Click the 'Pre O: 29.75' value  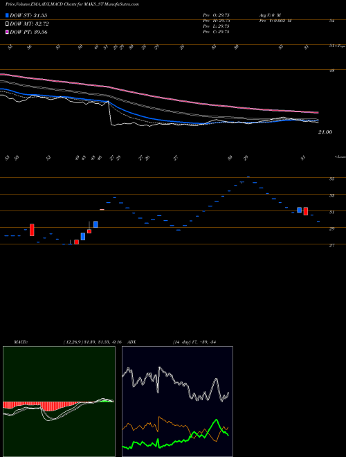(x=216, y=15)
